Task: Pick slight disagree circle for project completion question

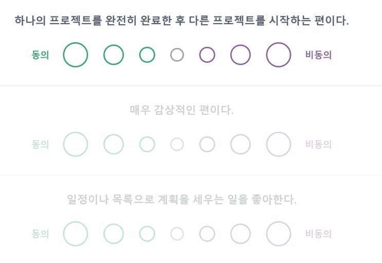Action: (207, 55)
